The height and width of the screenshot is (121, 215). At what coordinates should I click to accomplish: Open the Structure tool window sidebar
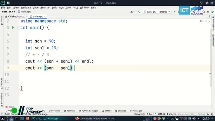(x=2, y=84)
